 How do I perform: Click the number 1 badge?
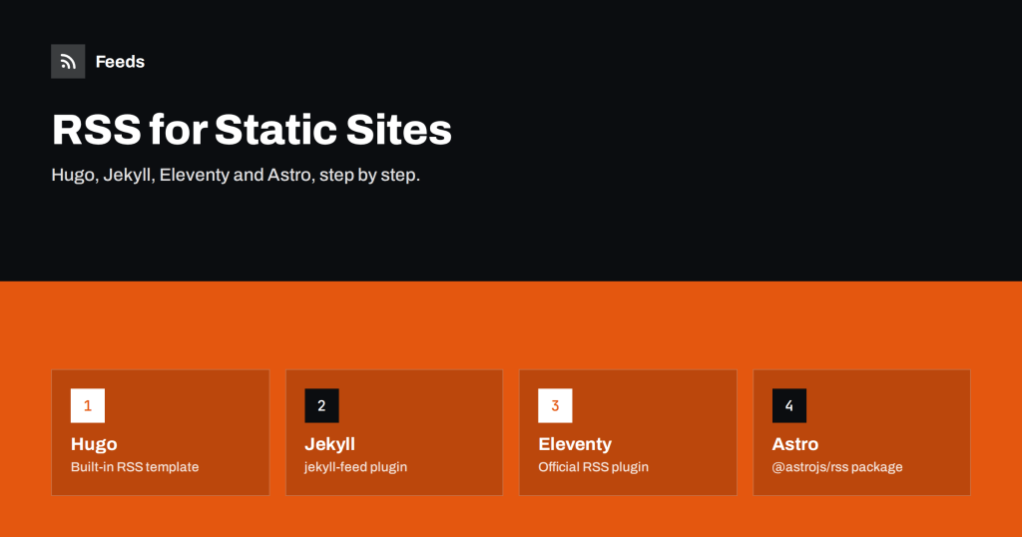[88, 405]
